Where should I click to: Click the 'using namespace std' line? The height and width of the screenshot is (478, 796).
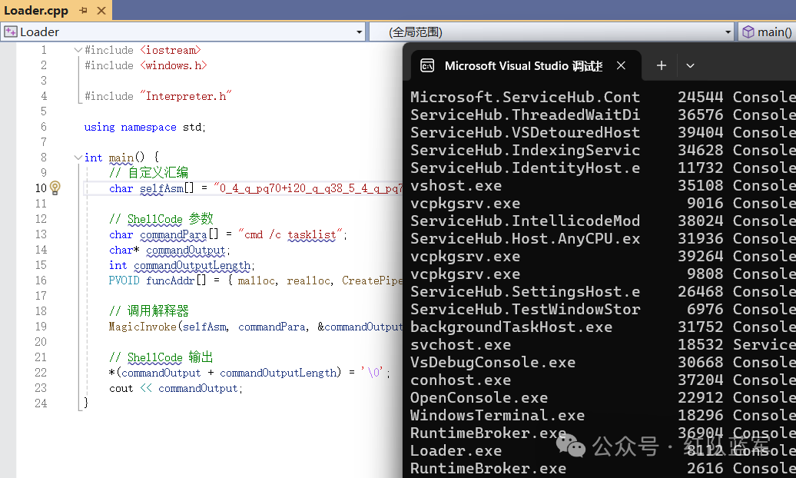coord(144,127)
